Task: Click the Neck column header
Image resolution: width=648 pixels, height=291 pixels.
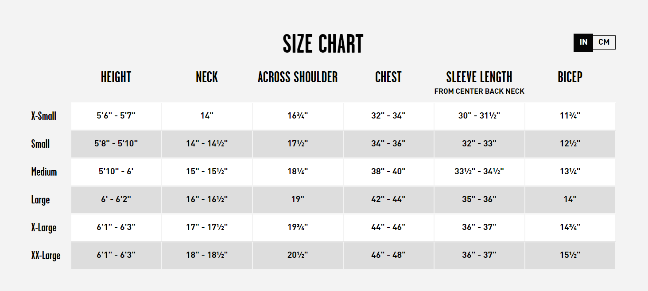Action: (x=207, y=77)
